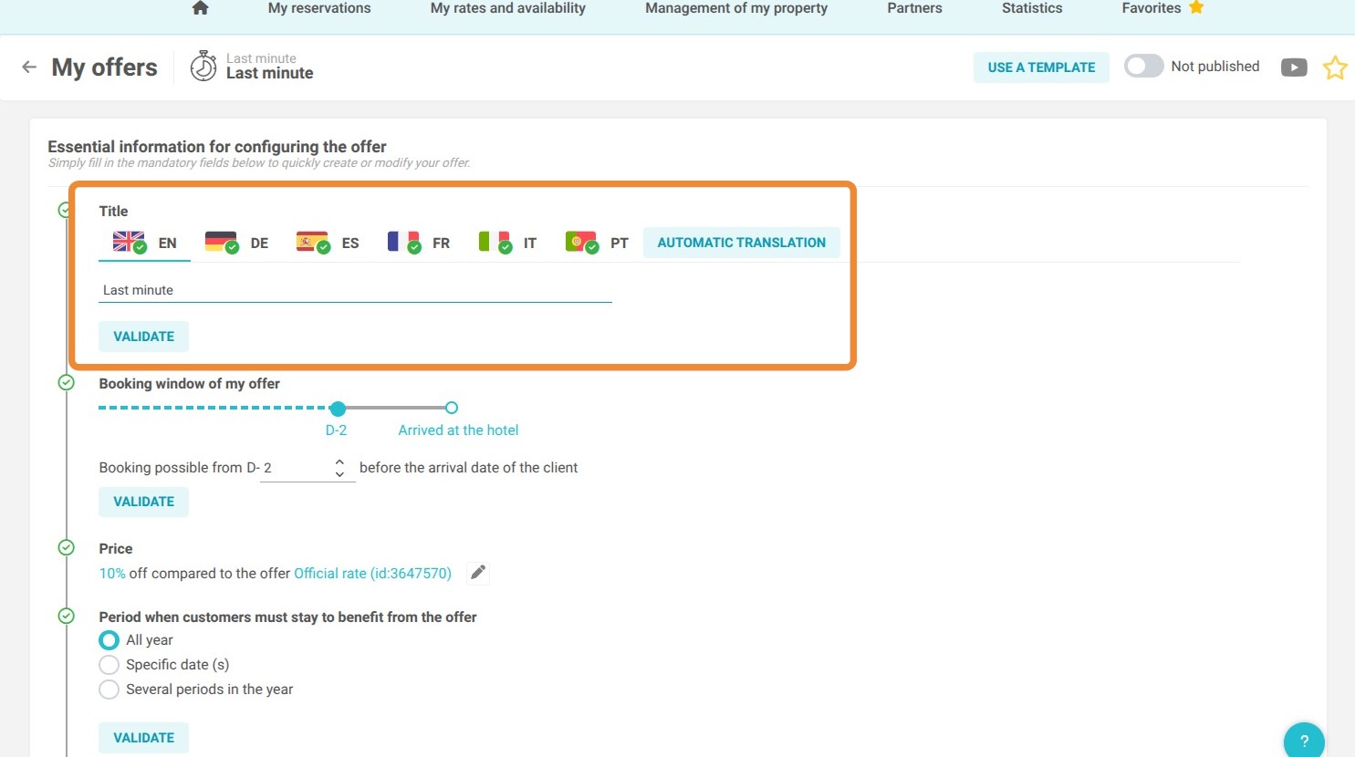
Task: Switch to the DE language tab
Action: click(236, 243)
